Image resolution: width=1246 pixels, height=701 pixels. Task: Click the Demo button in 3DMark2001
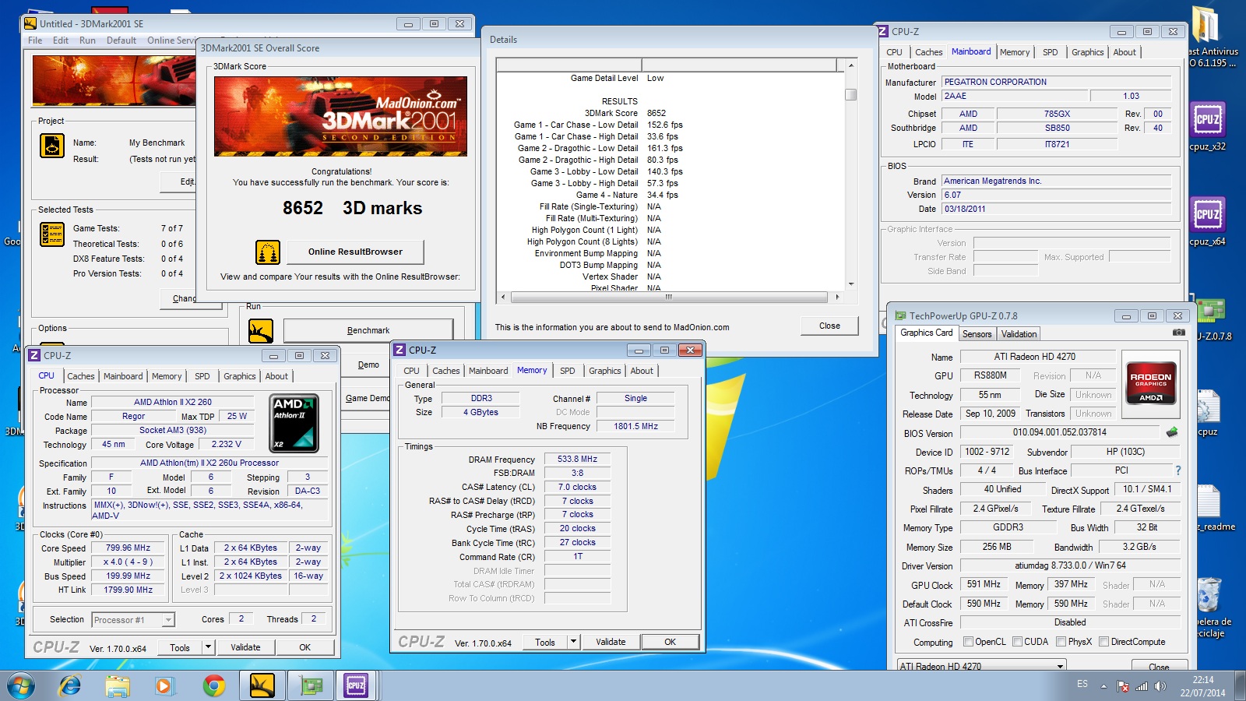[368, 365]
